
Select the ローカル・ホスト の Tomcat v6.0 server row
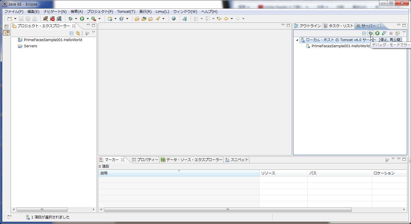[351, 40]
